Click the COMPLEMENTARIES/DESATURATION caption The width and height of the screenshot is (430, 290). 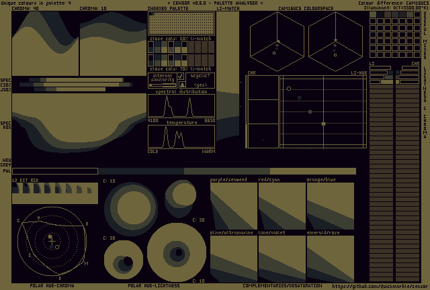(x=282, y=285)
